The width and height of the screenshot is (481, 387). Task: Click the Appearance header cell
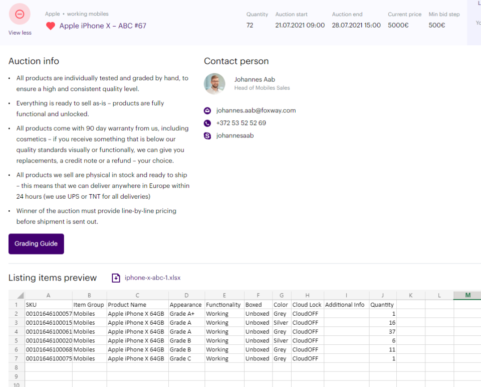[187, 305]
